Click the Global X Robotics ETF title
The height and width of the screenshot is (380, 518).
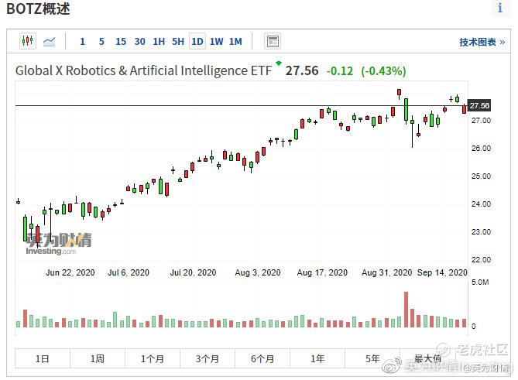tap(143, 70)
